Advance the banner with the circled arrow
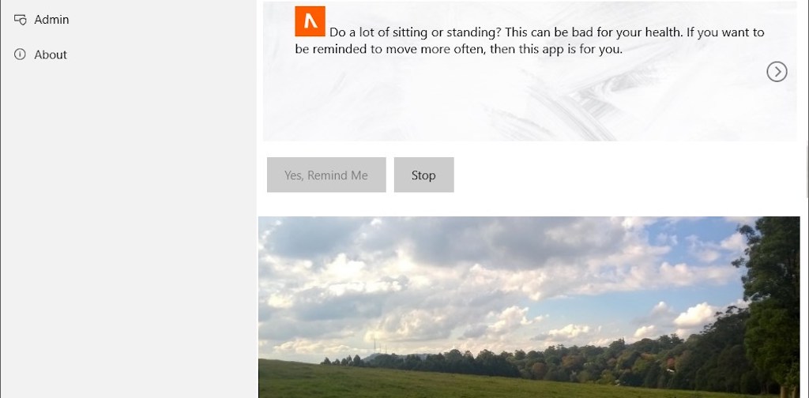This screenshot has height=398, width=809. [777, 72]
